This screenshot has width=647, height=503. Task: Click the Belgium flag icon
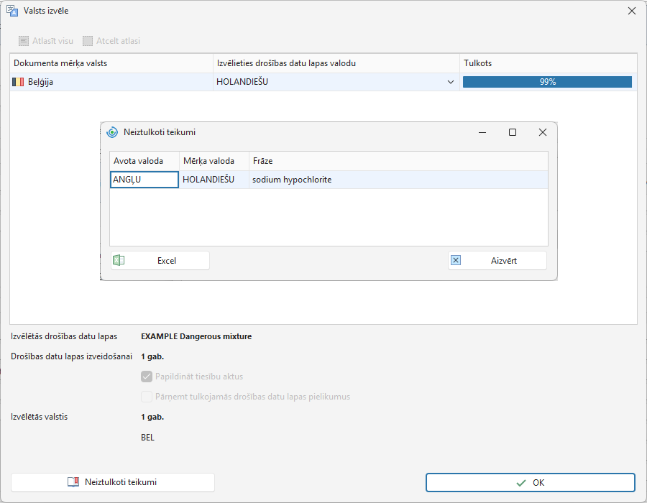coord(18,82)
